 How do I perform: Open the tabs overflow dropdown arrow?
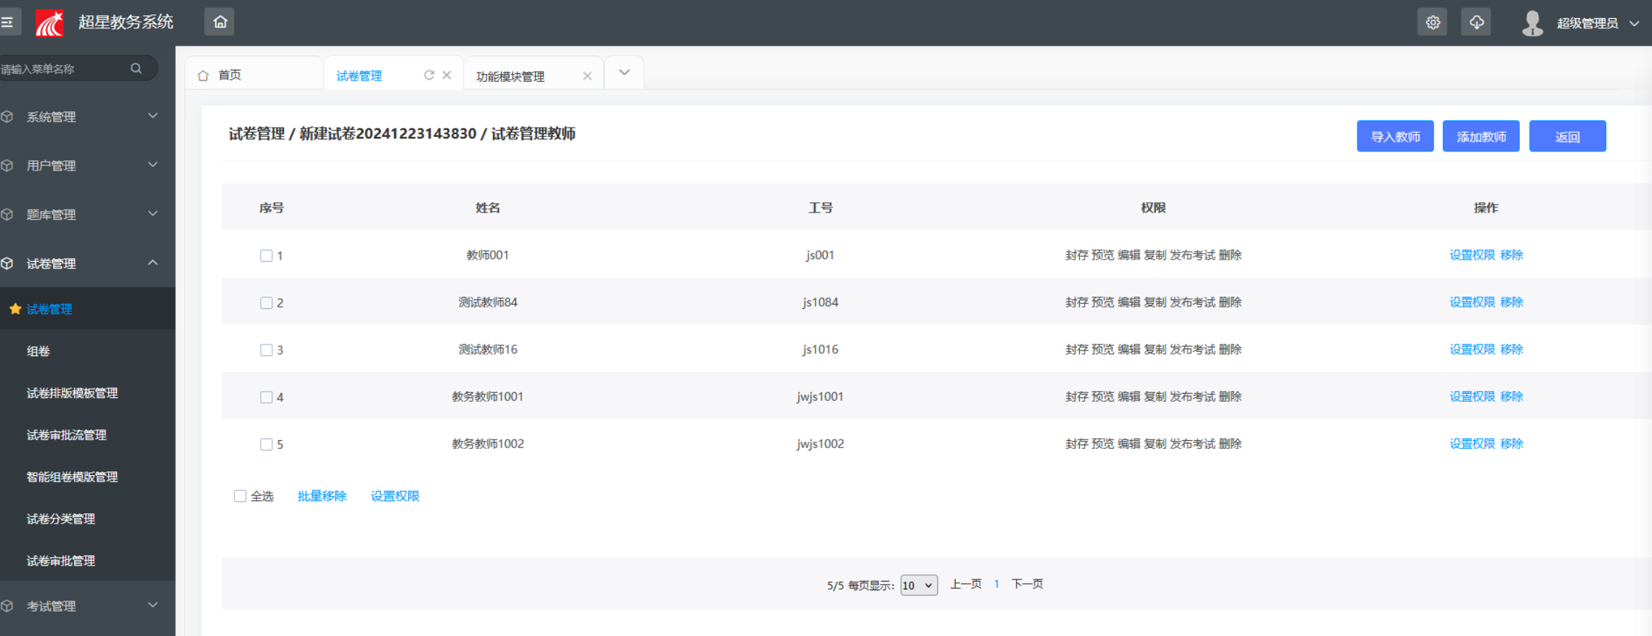(x=624, y=73)
